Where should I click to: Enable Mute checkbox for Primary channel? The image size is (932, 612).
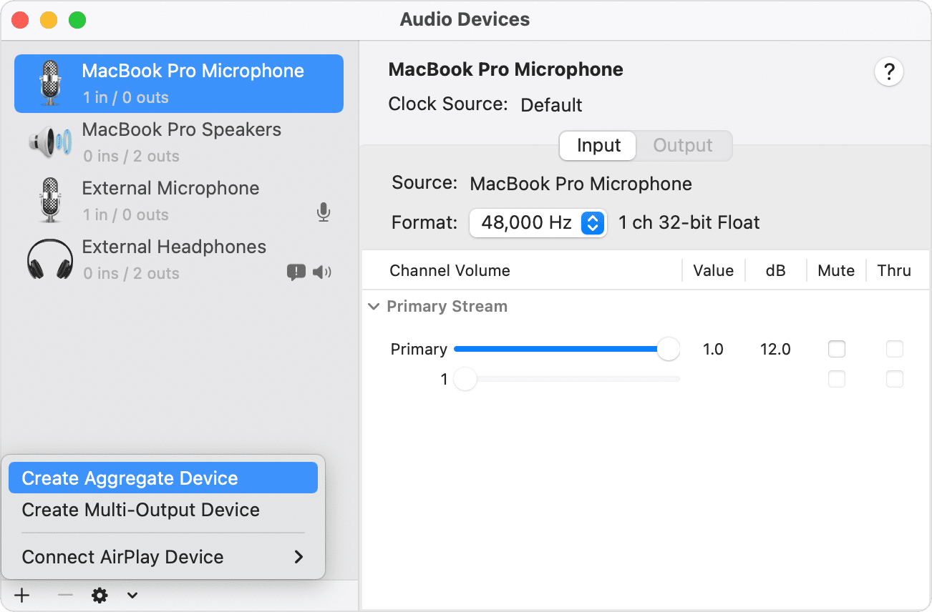point(836,349)
